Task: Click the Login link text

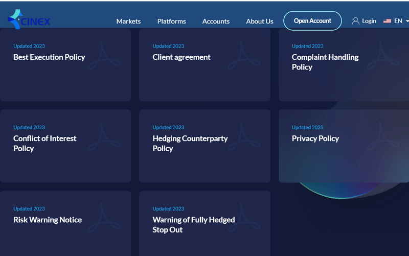Action: pos(369,21)
